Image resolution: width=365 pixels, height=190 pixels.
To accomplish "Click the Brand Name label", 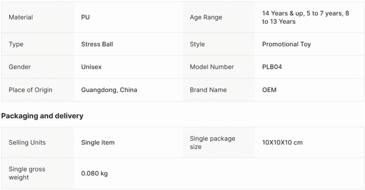I will [208, 90].
